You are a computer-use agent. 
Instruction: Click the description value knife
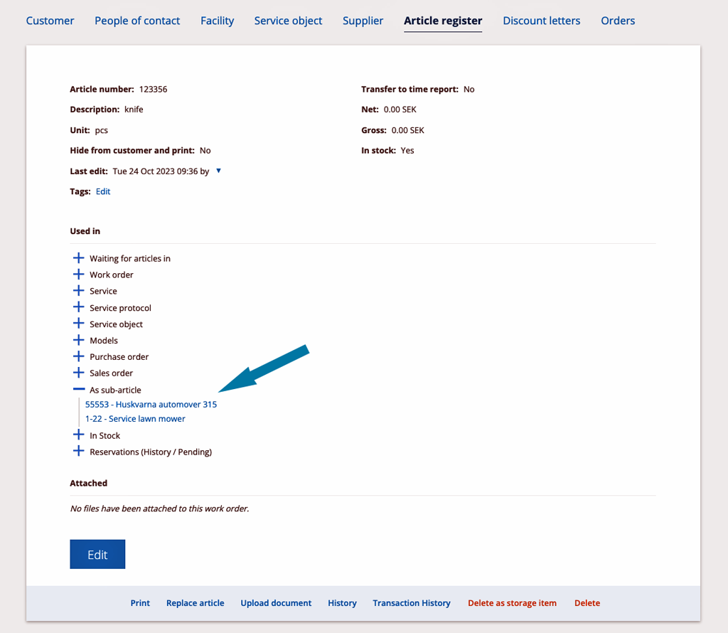pos(134,110)
